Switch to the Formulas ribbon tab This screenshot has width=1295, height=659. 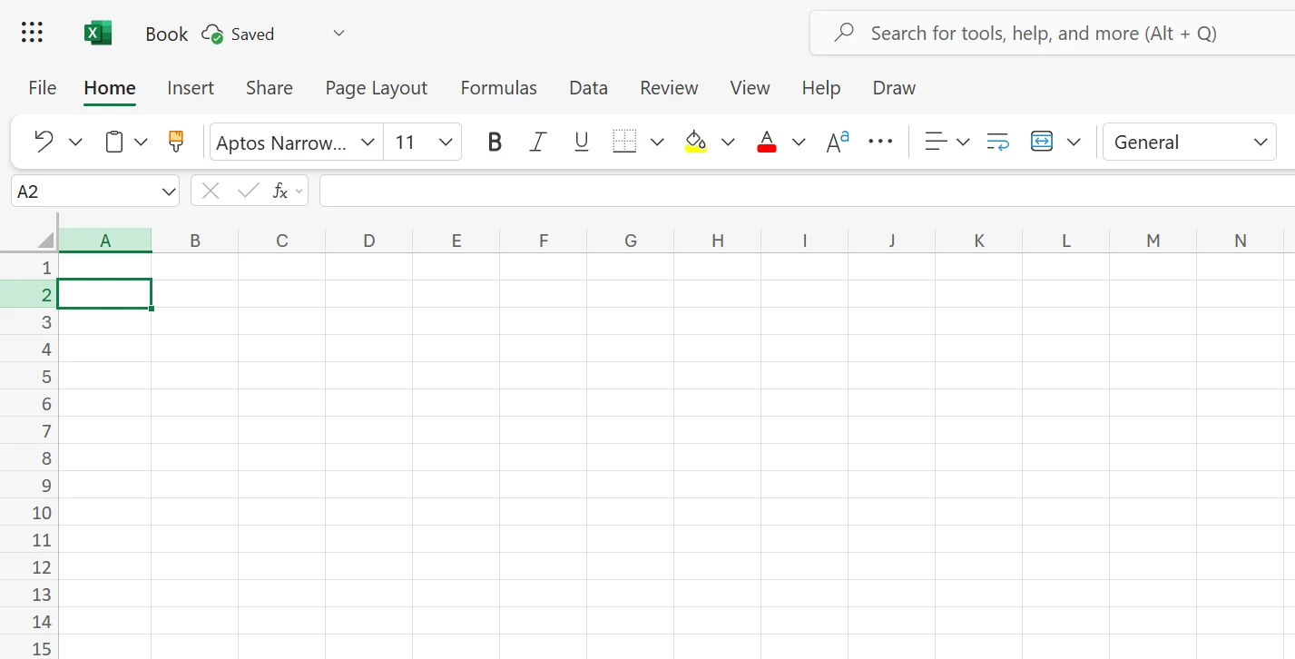pyautogui.click(x=498, y=87)
